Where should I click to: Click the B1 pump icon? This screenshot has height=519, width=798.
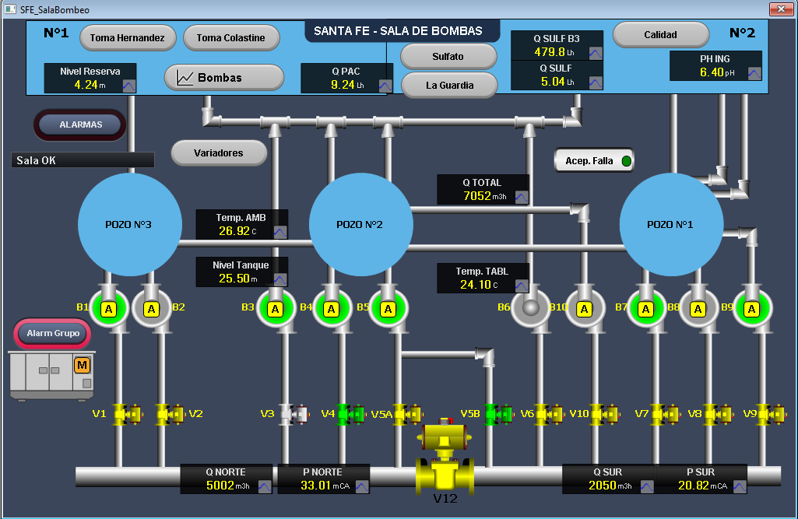[x=108, y=308]
